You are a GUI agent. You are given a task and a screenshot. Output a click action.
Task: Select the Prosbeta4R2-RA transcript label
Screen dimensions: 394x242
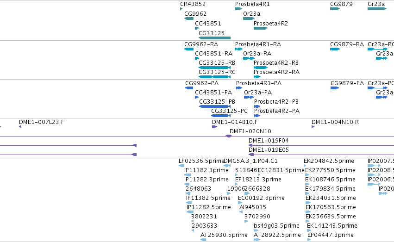point(277,72)
